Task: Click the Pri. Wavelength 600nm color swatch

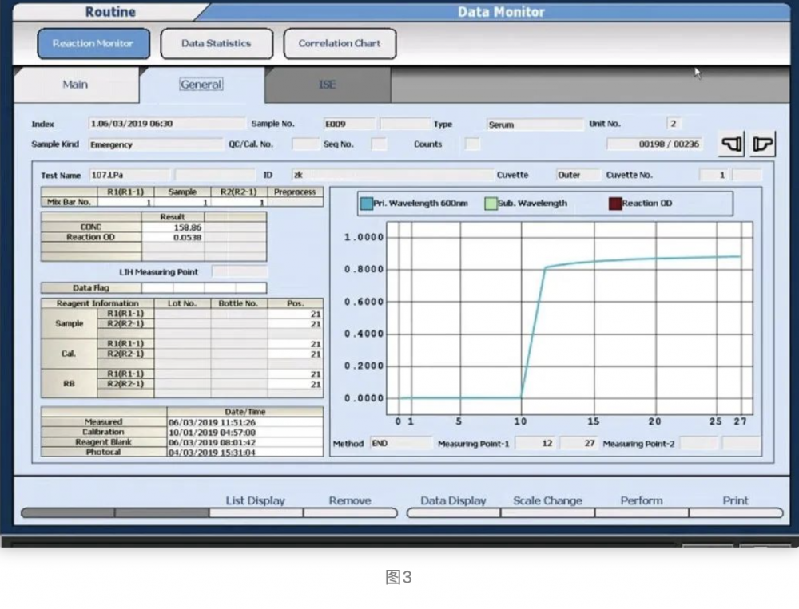Action: pyautogui.click(x=367, y=204)
